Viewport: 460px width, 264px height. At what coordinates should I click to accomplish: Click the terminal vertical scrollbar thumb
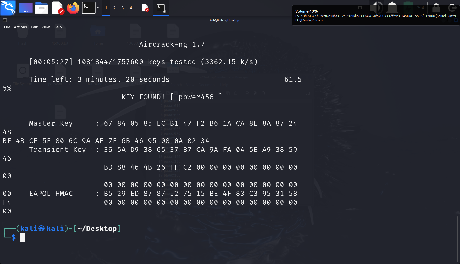tap(458, 239)
